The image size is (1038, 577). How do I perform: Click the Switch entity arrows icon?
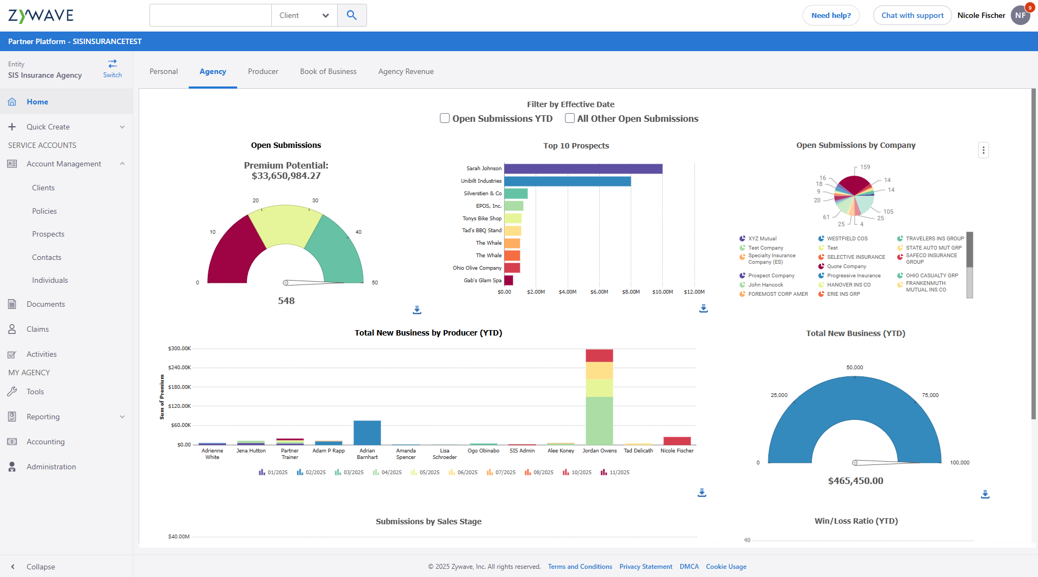pyautogui.click(x=113, y=64)
